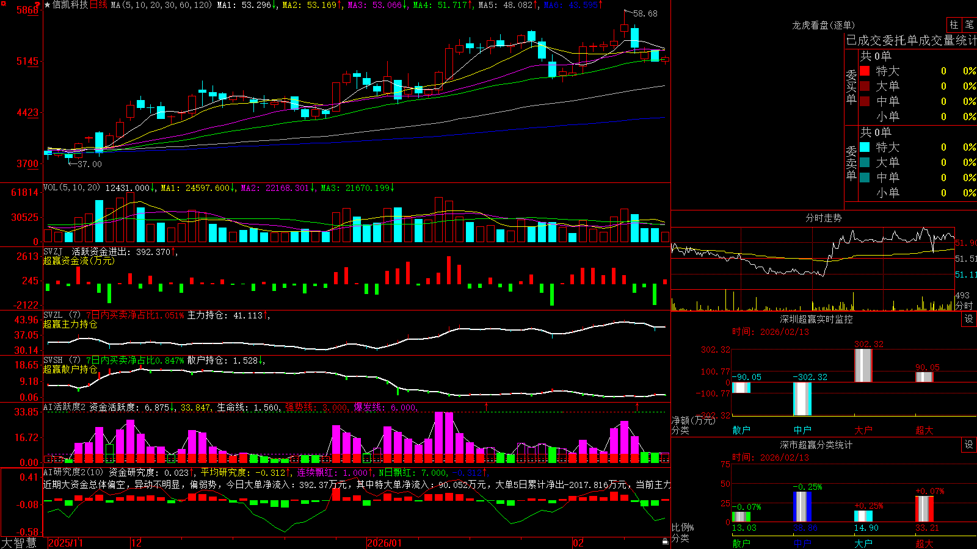Switch 龙虎看盘 to 柱 mode
The width and height of the screenshot is (977, 549).
(x=954, y=25)
